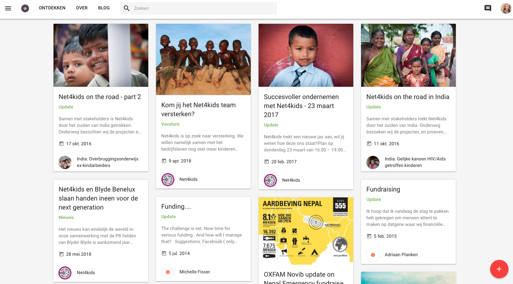Click photo of women and girls in India
Screen dimensions: 513x284
(x=408, y=55)
